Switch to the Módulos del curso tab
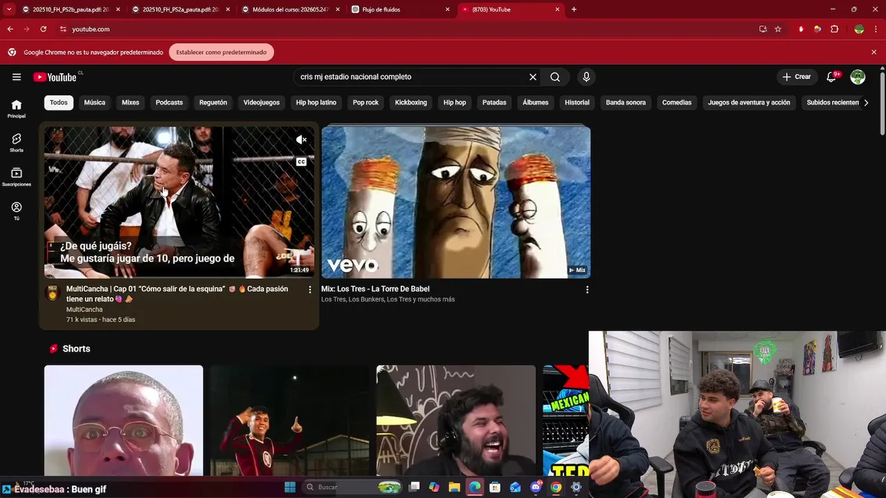886x498 pixels. [x=291, y=9]
